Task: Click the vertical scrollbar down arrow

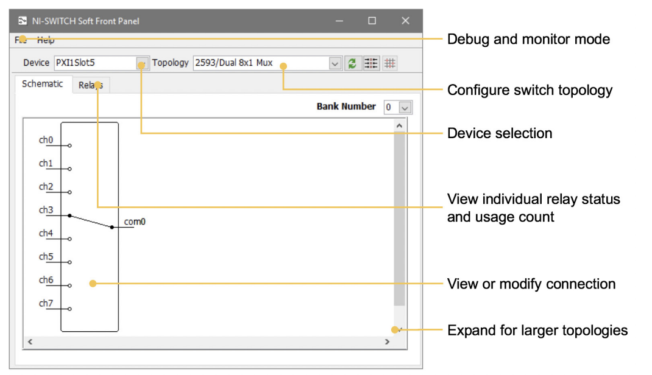Action: coord(399,330)
